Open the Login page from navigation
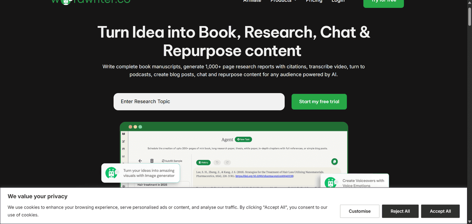Viewport: 472px width, 224px height. click(x=338, y=1)
